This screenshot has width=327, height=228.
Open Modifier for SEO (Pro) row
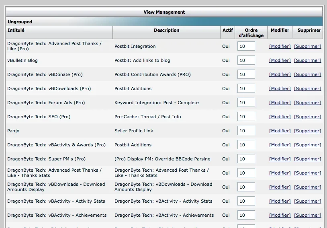280,117
